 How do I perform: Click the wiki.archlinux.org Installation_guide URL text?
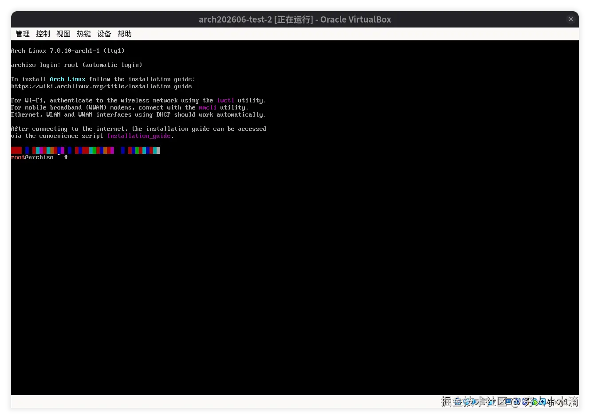pyautogui.click(x=102, y=86)
